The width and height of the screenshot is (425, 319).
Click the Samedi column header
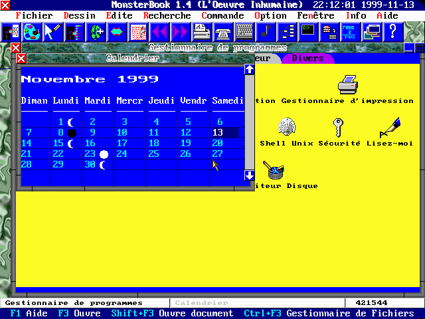228,100
